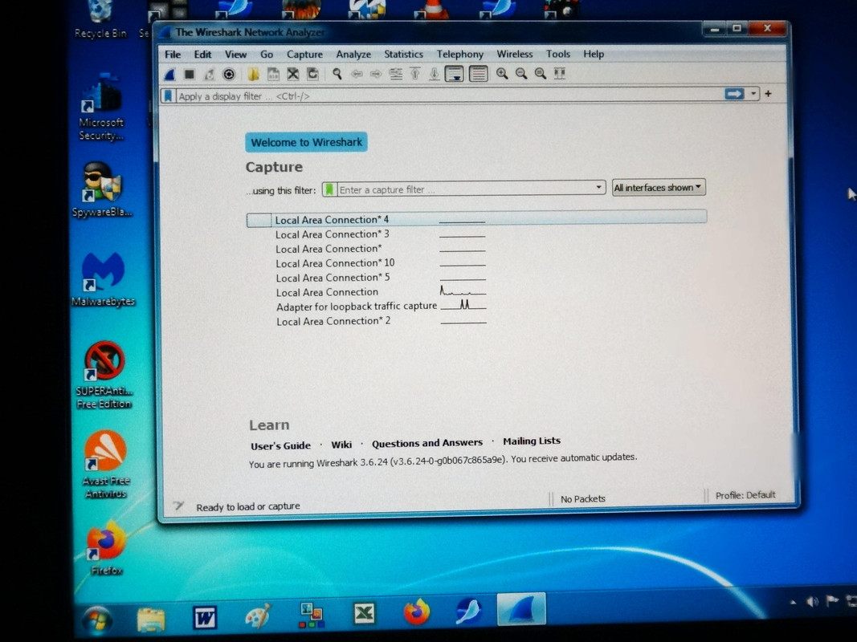This screenshot has height=642, width=857.
Task: Click the volume speaker tray icon
Action: 812,602
